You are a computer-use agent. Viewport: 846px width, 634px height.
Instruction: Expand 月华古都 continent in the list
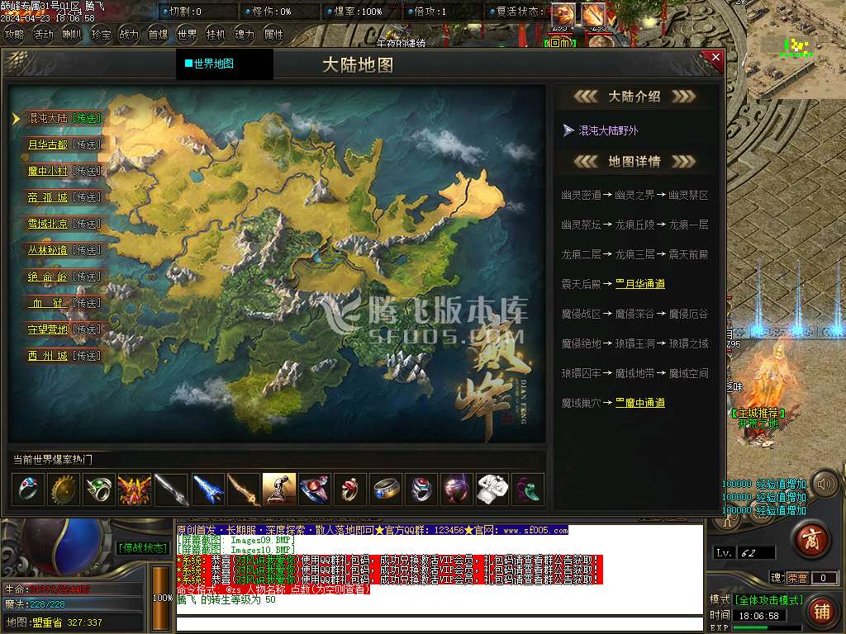(x=49, y=144)
